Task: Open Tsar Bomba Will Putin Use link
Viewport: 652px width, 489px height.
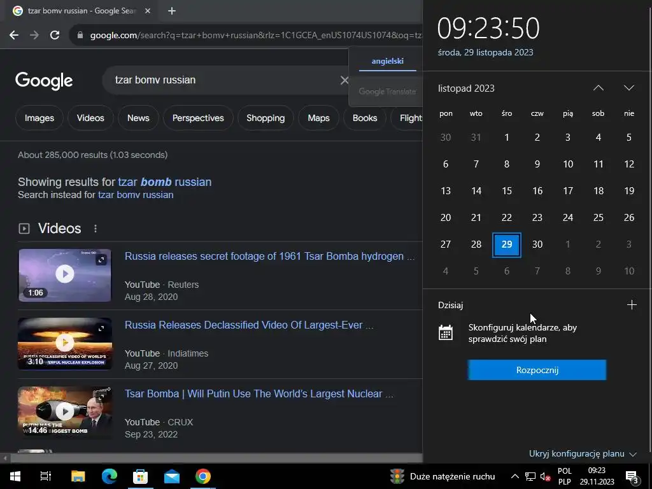Action: [x=259, y=393]
